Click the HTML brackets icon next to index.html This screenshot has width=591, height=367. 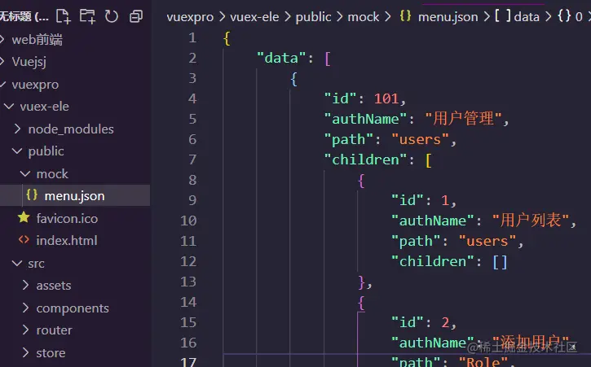pos(24,240)
